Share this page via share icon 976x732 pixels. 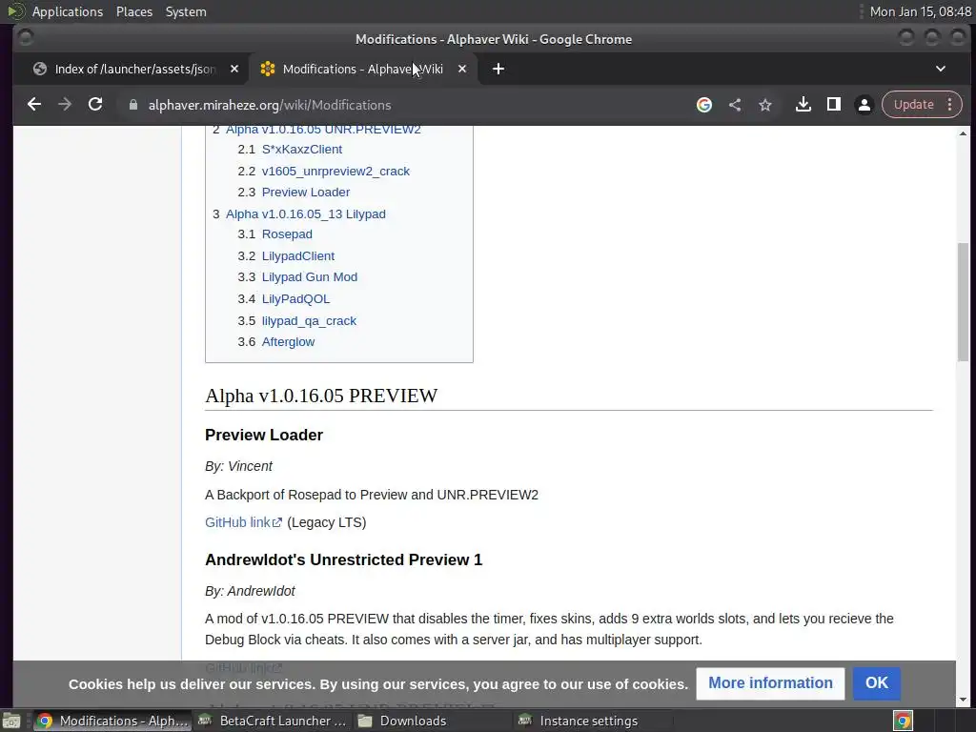tap(735, 105)
